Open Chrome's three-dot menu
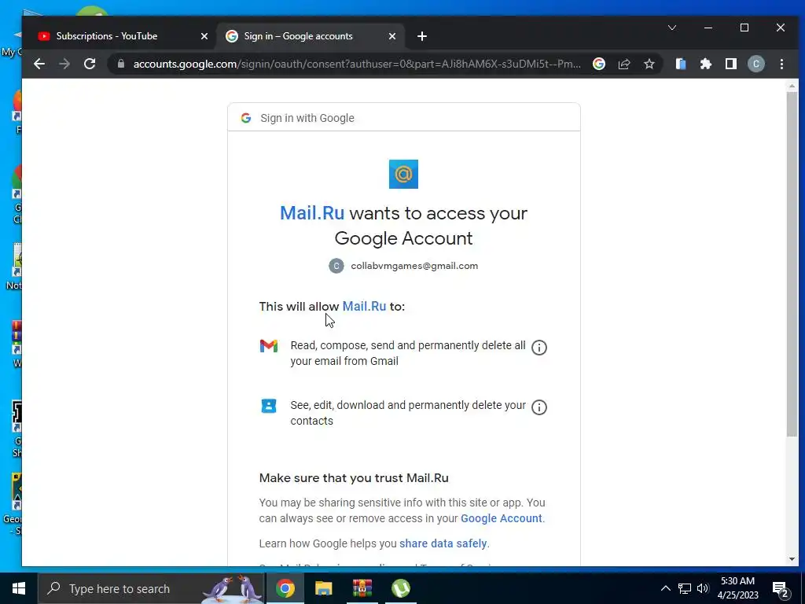 (x=781, y=64)
